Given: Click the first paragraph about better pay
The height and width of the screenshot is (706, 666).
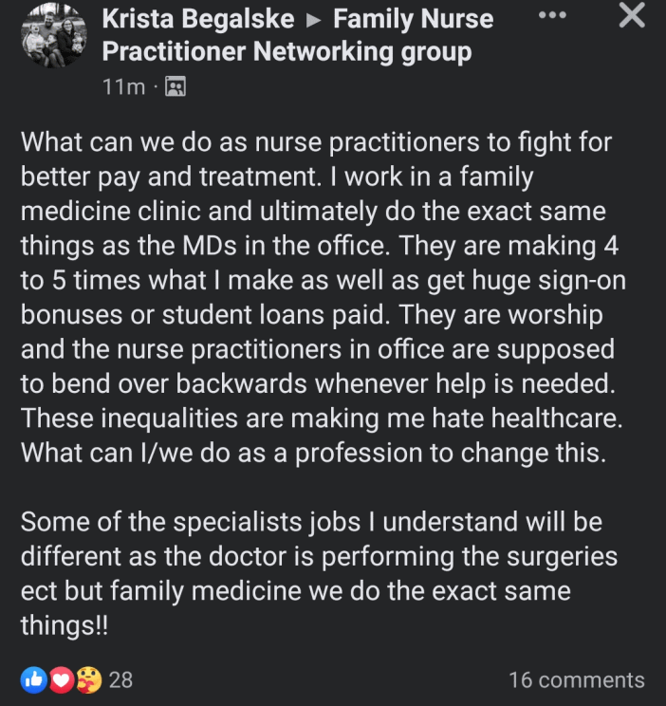Looking at the screenshot, I should (x=323, y=297).
